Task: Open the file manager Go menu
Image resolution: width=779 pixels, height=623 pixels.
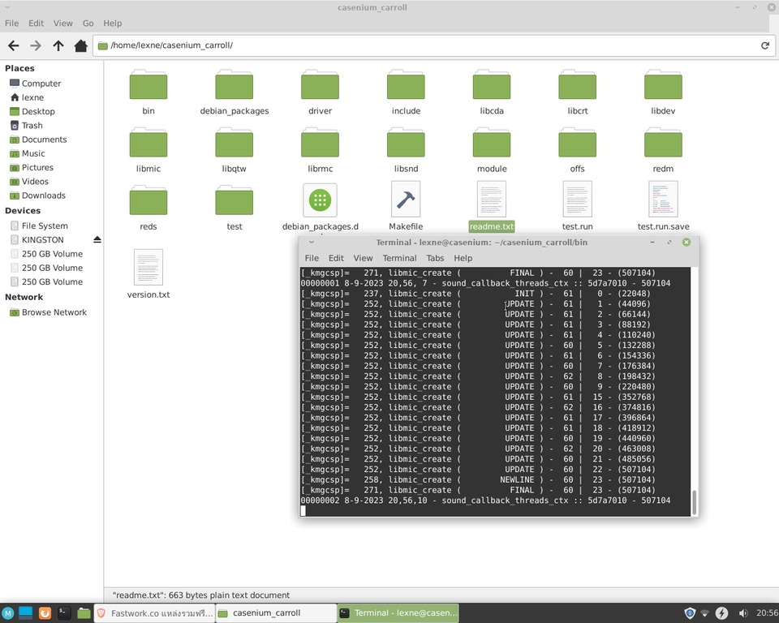Action: [88, 24]
